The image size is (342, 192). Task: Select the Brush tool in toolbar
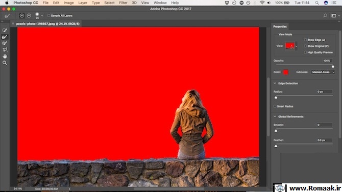pyautogui.click(x=5, y=43)
